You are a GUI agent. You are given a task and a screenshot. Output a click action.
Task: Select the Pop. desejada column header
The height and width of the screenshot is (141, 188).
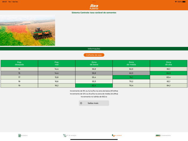click(x=19, y=63)
